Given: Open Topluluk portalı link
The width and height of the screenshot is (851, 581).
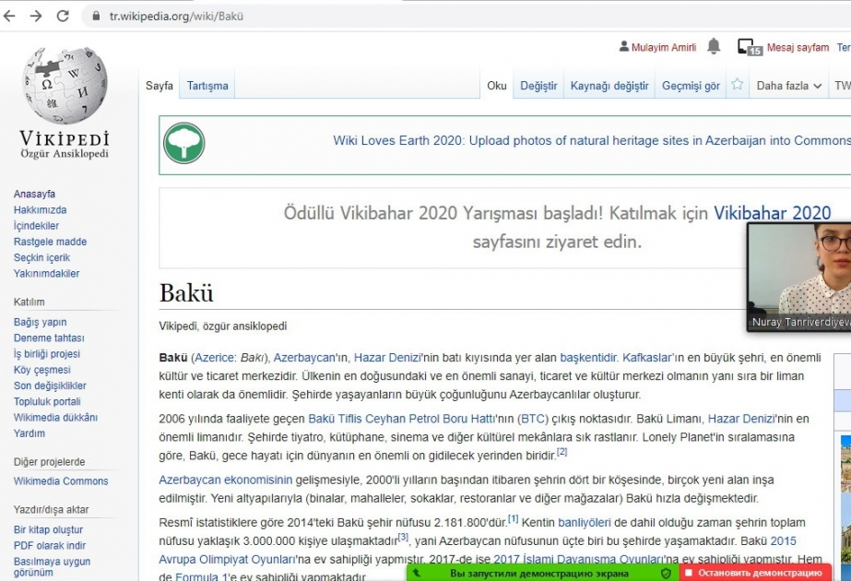Looking at the screenshot, I should [47, 401].
